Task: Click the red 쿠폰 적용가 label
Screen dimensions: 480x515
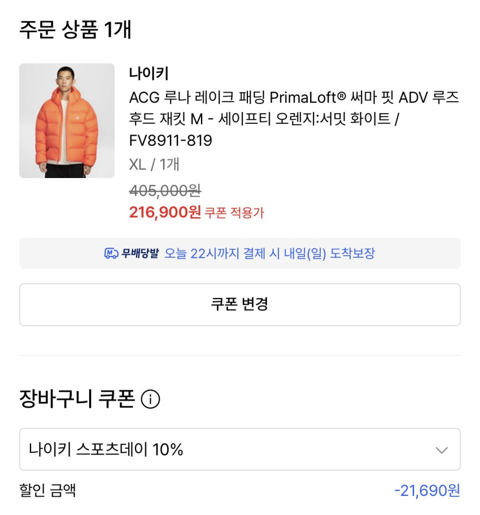Action: (x=234, y=213)
